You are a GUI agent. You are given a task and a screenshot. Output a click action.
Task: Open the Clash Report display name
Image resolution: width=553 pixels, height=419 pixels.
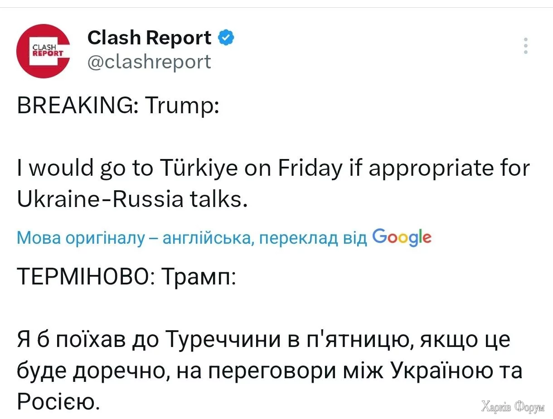point(149,38)
